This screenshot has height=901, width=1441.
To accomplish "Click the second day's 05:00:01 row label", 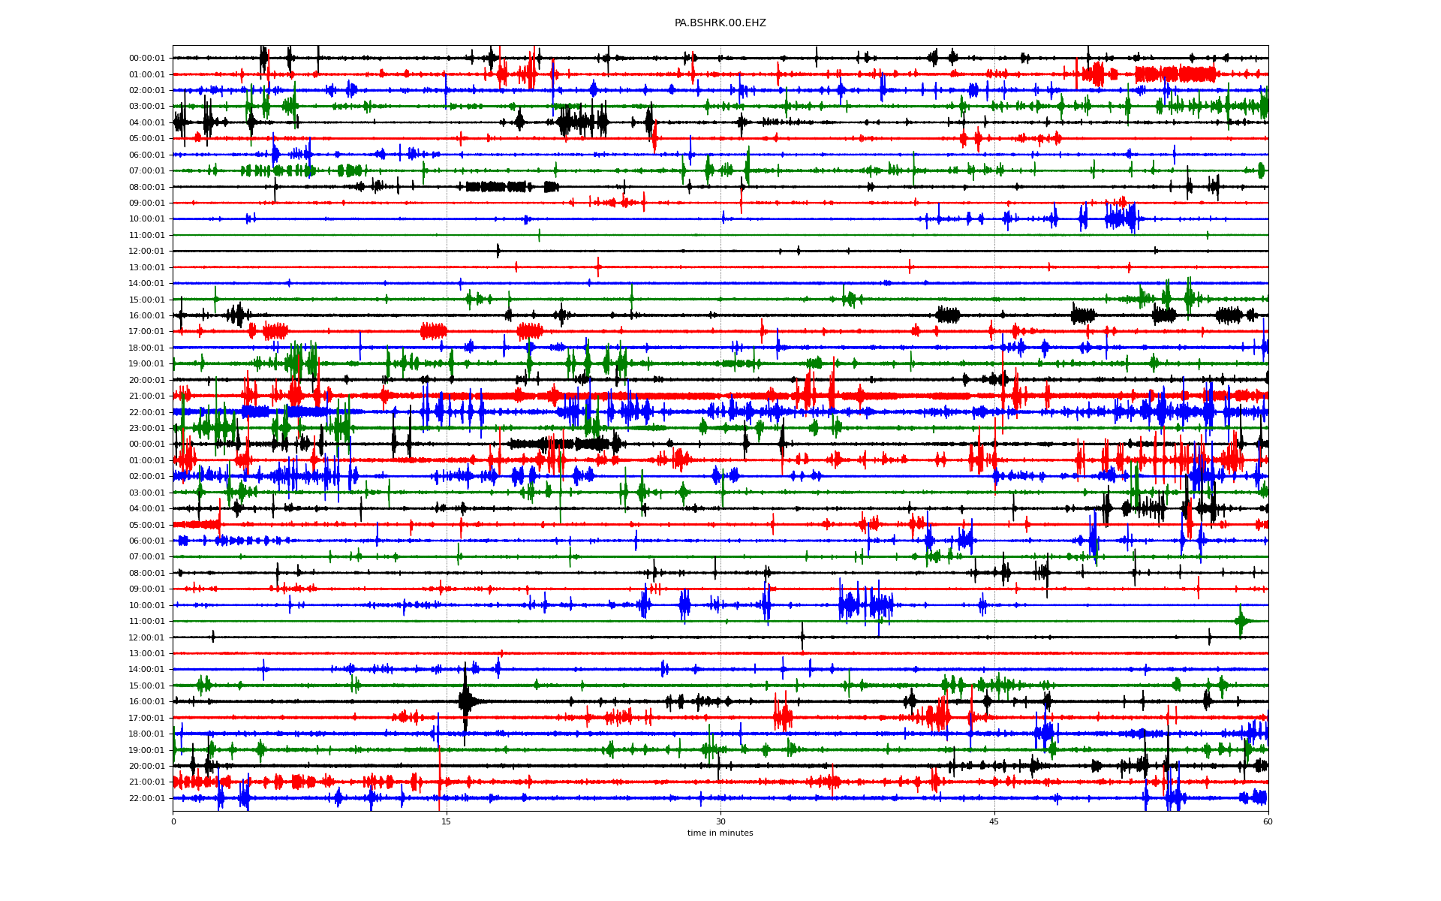I will 146,525.
